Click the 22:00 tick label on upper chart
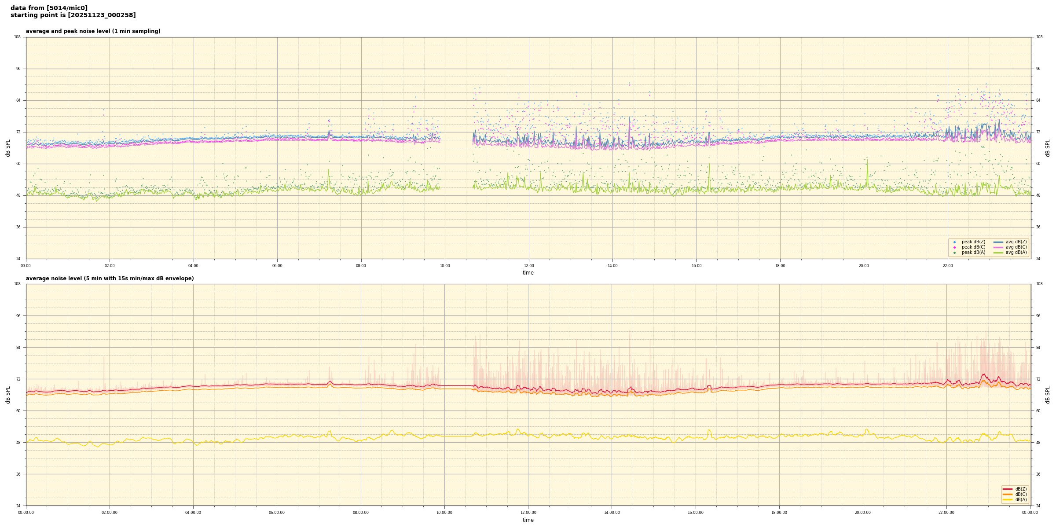This screenshot has height=528, width=1056. (947, 266)
